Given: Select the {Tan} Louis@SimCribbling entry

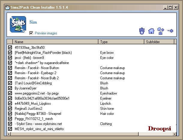Looking at the screenshot, I should [33, 83].
